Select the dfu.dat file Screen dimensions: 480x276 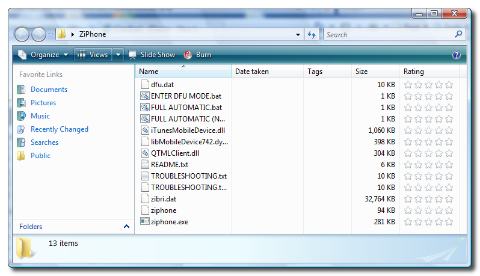coord(162,85)
